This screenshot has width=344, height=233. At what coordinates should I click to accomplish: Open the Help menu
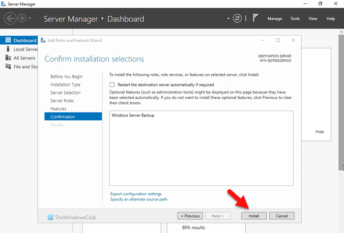tap(330, 19)
